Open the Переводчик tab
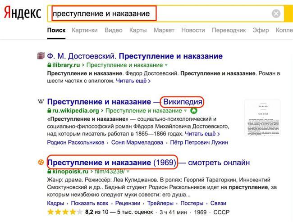 (x=229, y=30)
